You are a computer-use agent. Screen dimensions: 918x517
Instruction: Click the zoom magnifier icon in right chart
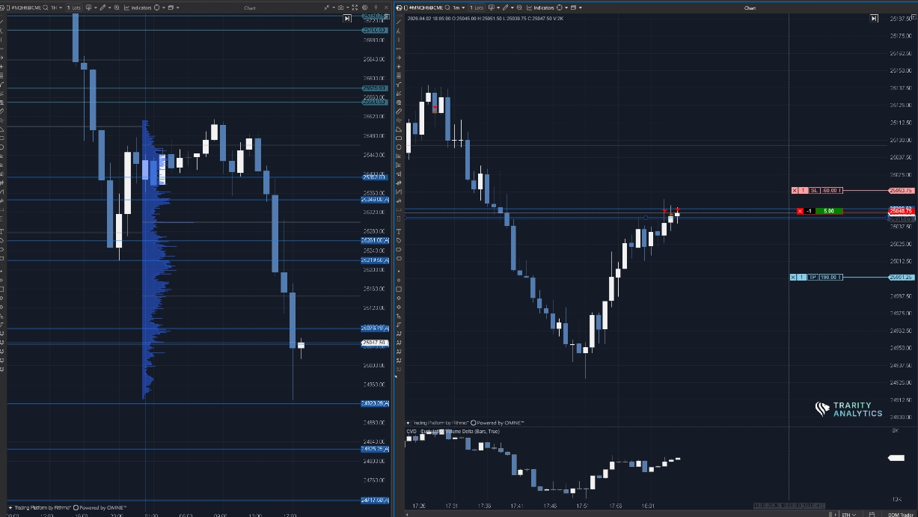(520, 7)
